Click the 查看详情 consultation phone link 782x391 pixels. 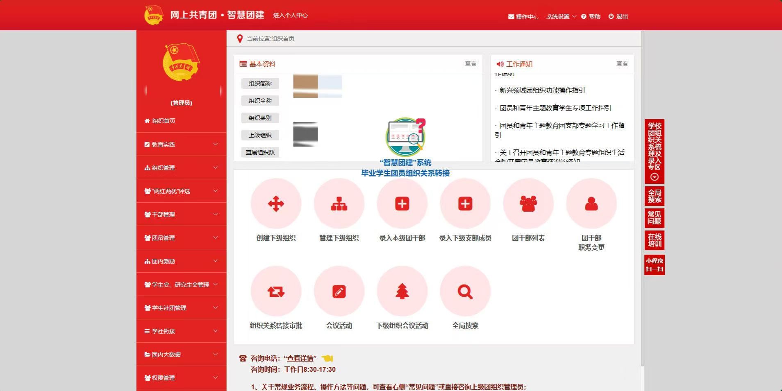tap(301, 358)
